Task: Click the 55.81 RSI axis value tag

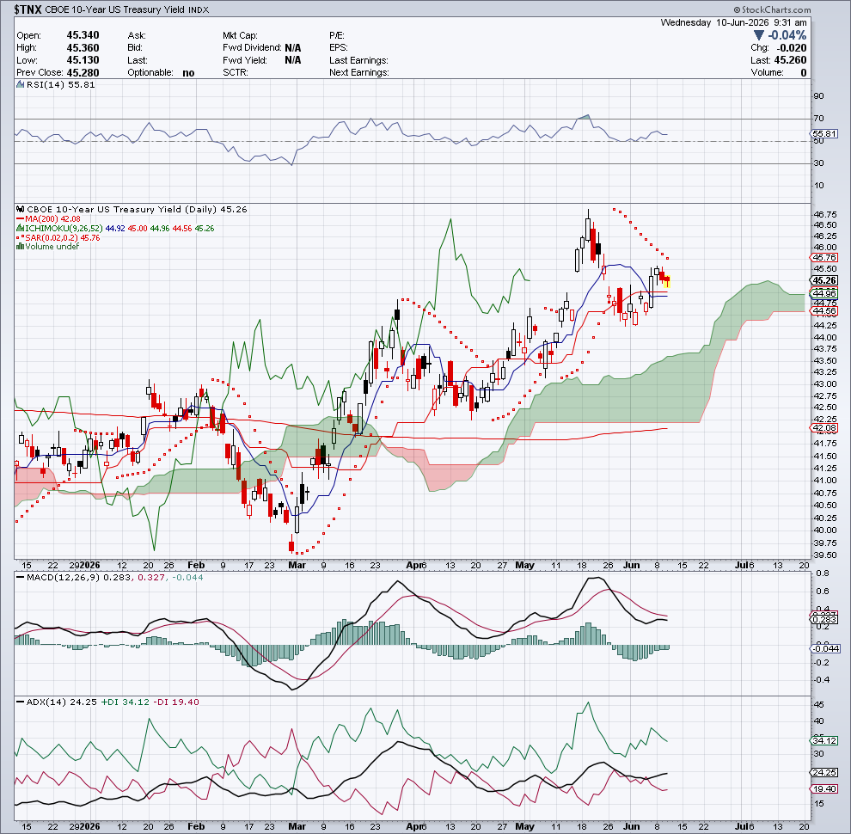Action: pos(824,133)
